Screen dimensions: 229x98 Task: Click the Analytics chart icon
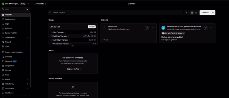pos(3,28)
